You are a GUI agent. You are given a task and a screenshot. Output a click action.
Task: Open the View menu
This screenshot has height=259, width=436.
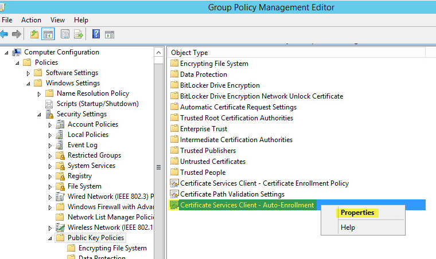[57, 20]
